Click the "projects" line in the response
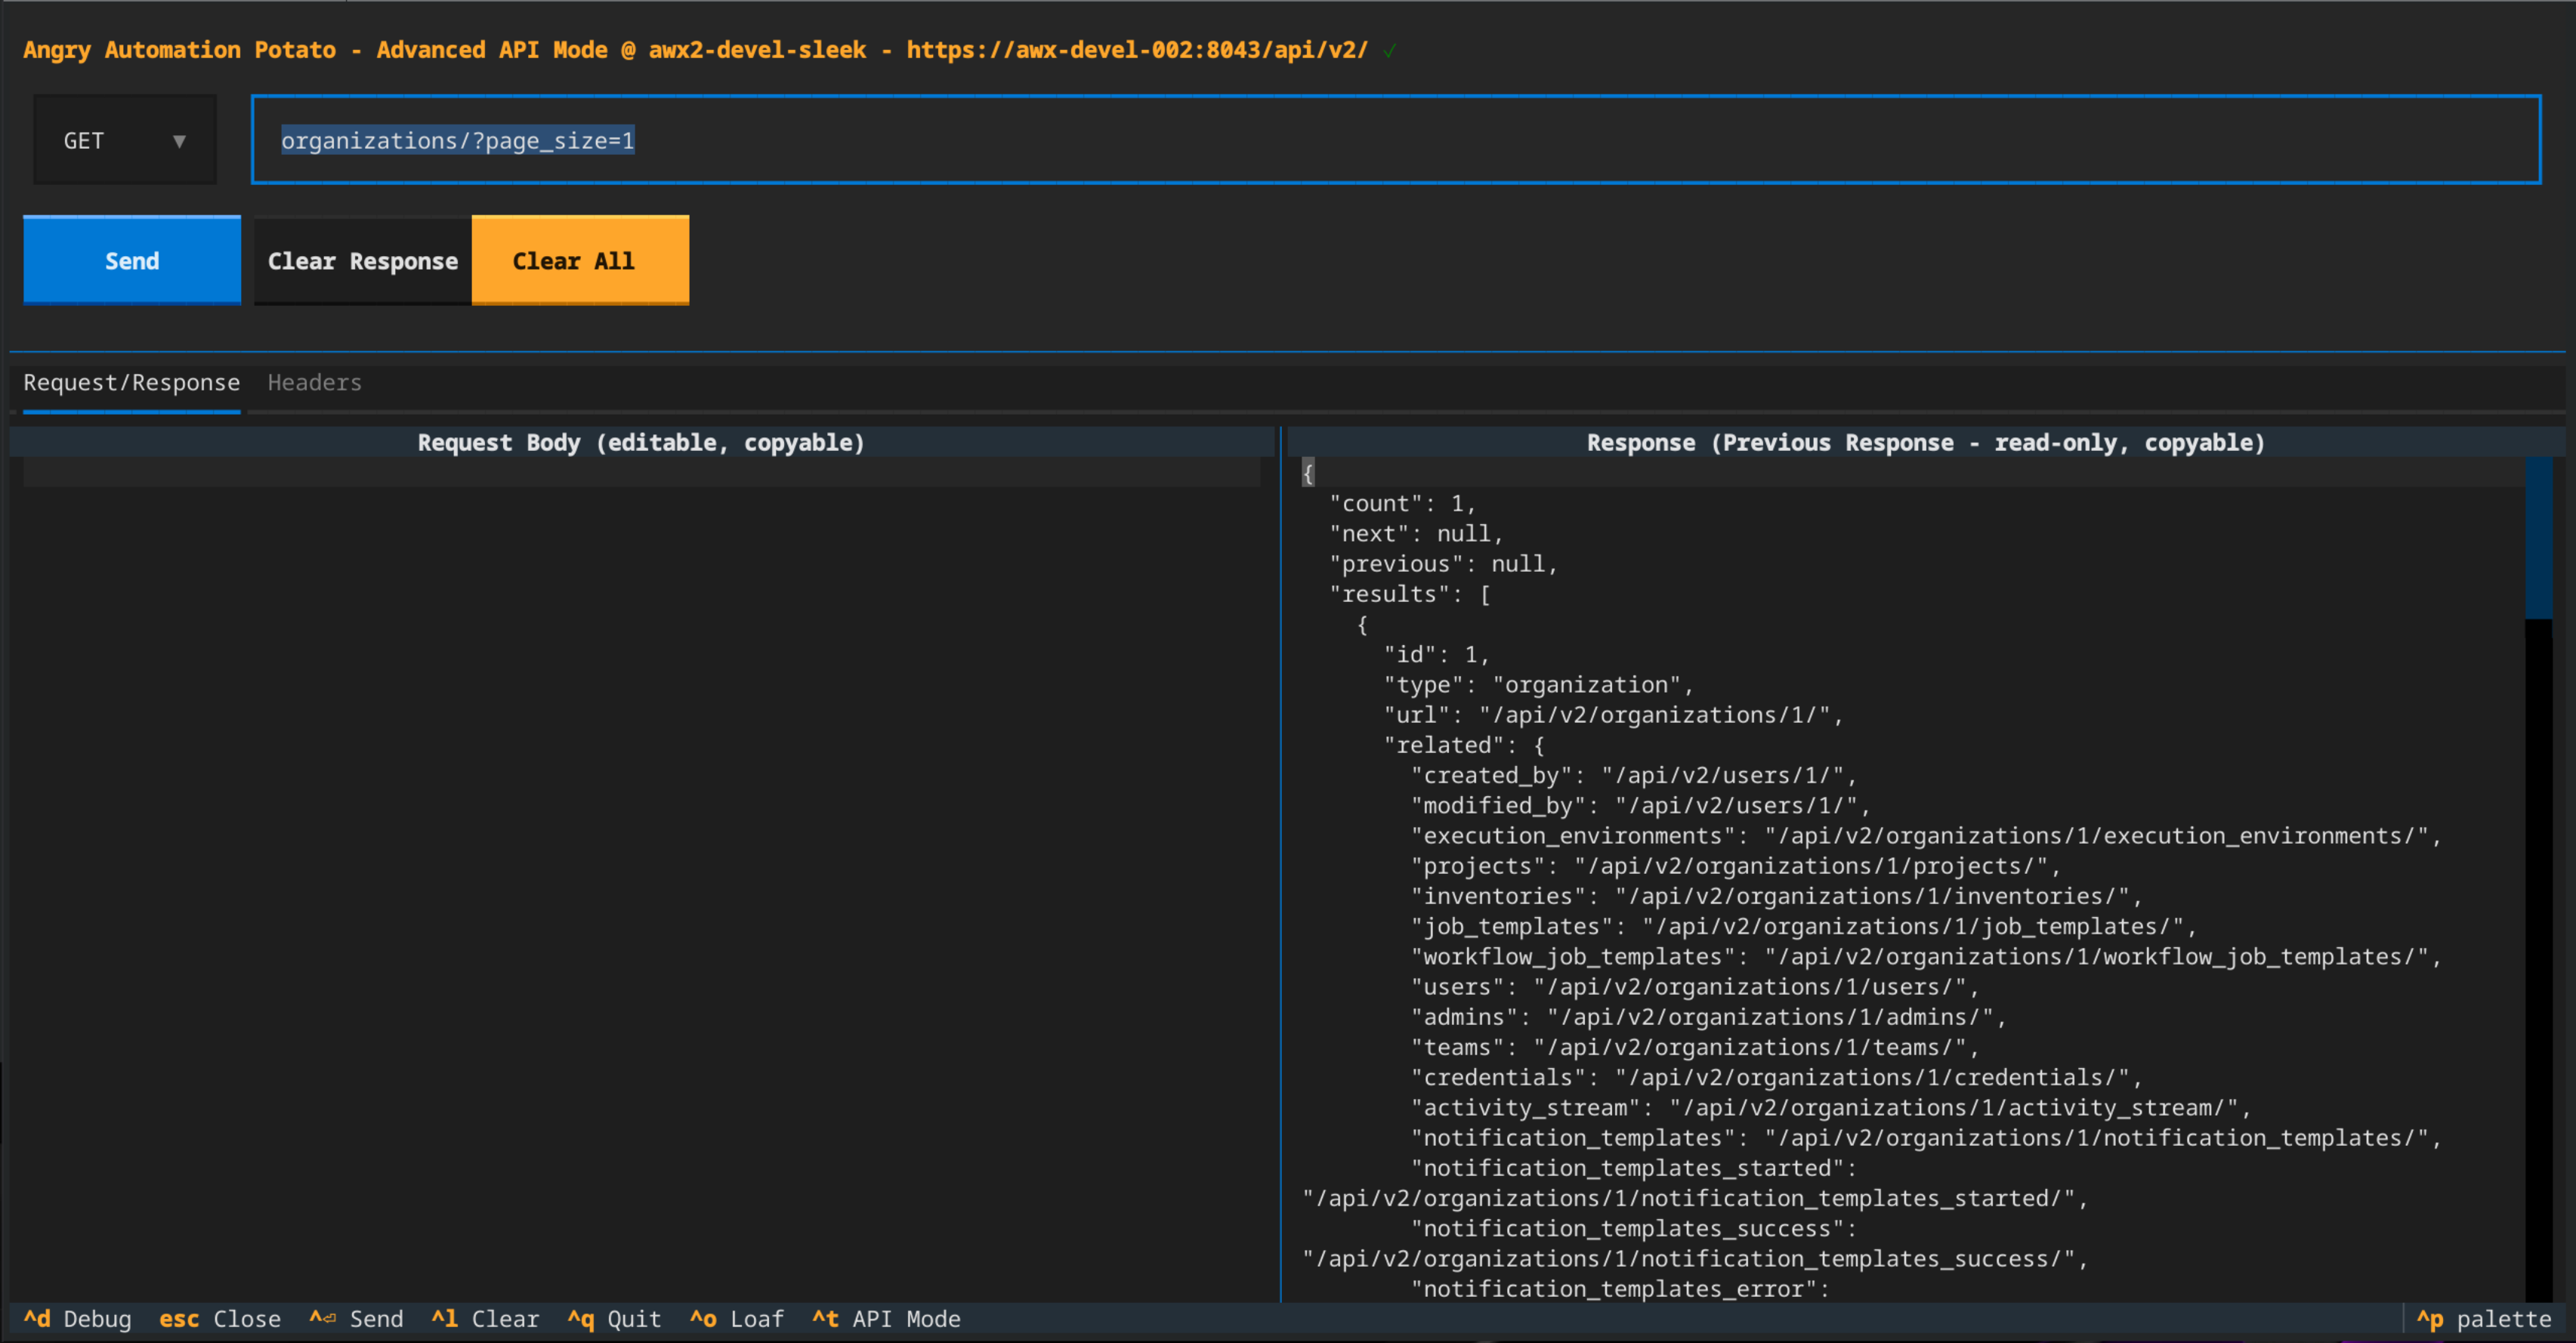Image resolution: width=2576 pixels, height=1343 pixels. pyautogui.click(x=1735, y=866)
